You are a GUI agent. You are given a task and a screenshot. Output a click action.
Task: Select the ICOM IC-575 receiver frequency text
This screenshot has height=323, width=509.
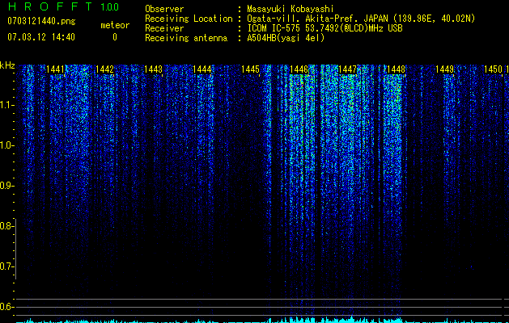click(325, 28)
